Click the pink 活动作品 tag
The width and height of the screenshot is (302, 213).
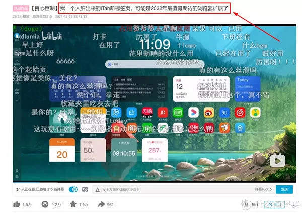21,8
